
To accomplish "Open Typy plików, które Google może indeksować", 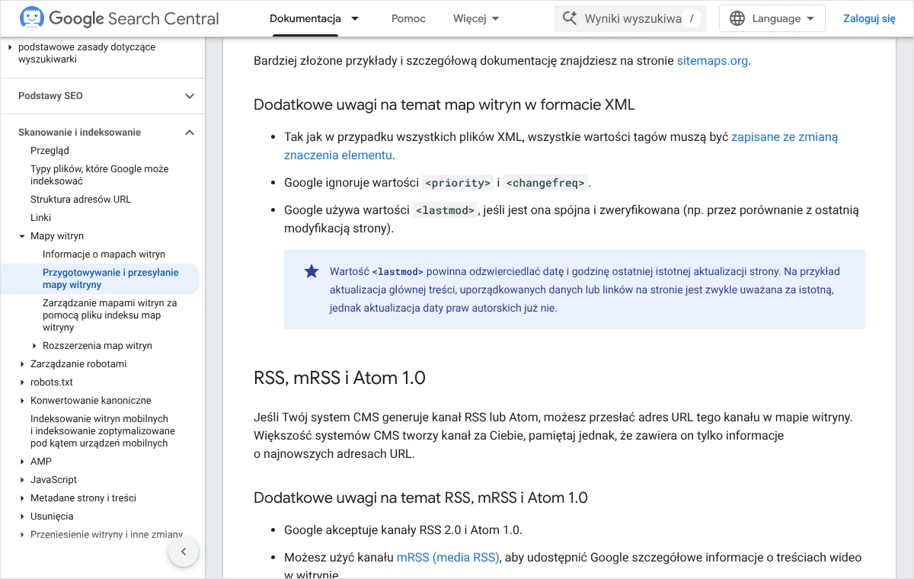I will [x=100, y=175].
